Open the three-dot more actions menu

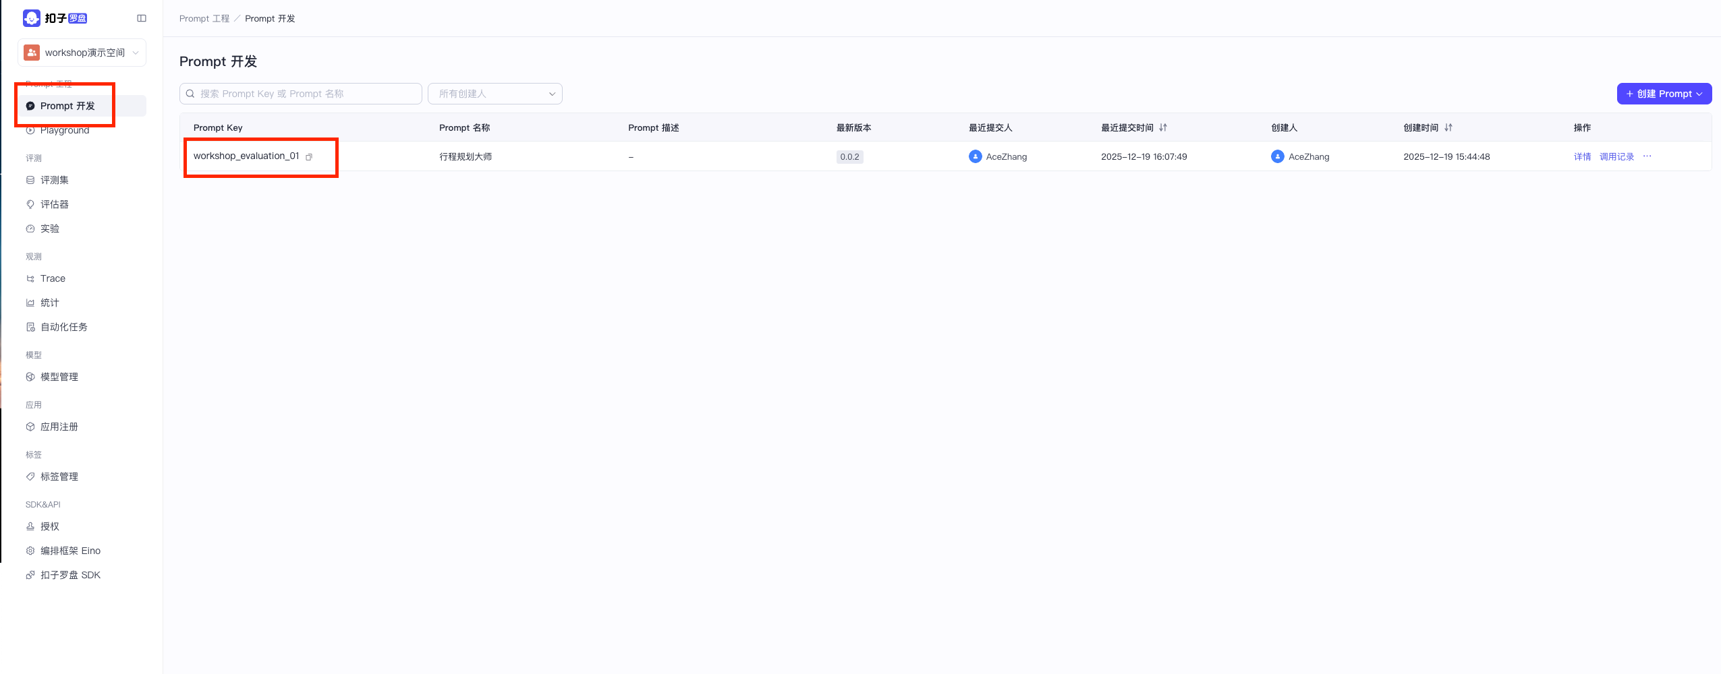pos(1647,156)
